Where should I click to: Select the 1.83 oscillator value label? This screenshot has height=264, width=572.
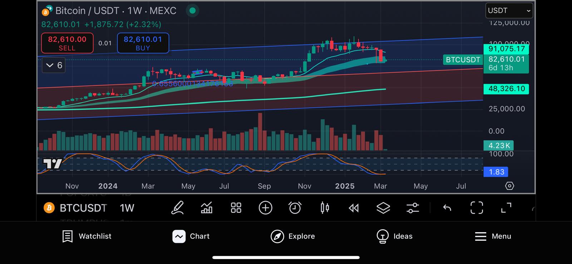(x=496, y=172)
